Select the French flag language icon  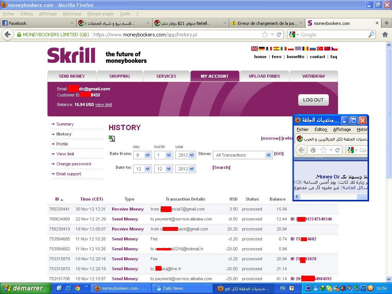click(269, 49)
